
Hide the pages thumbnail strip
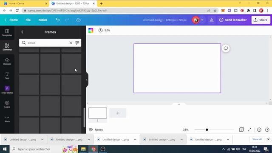179,105
